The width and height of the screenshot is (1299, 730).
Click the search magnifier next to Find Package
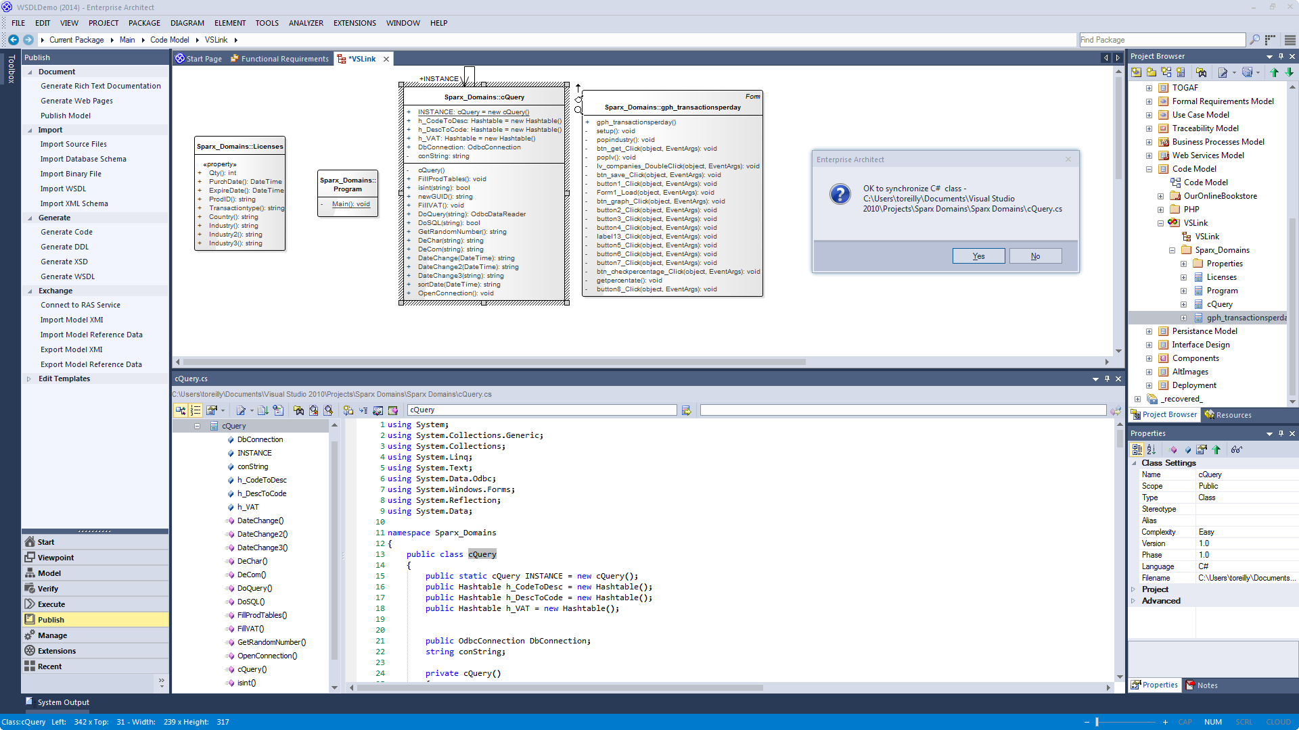pyautogui.click(x=1254, y=40)
